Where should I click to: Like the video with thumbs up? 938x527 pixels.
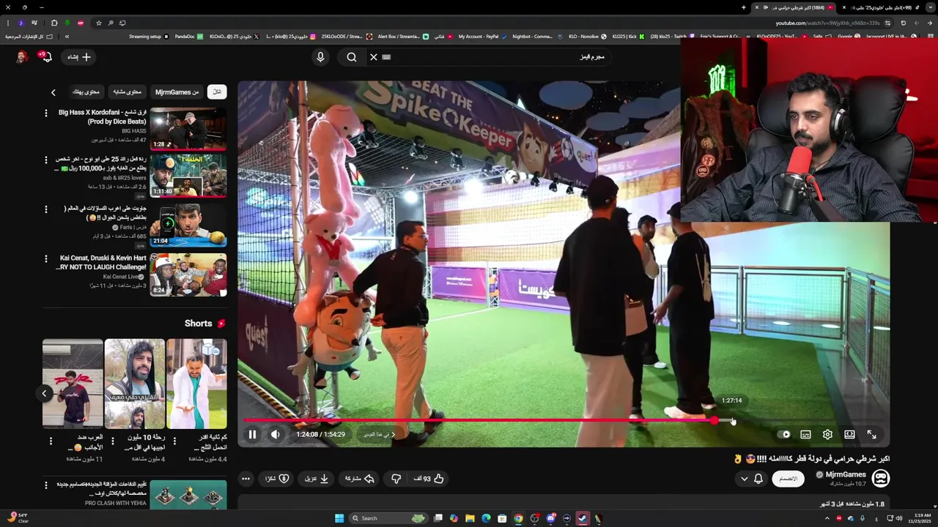(x=431, y=479)
